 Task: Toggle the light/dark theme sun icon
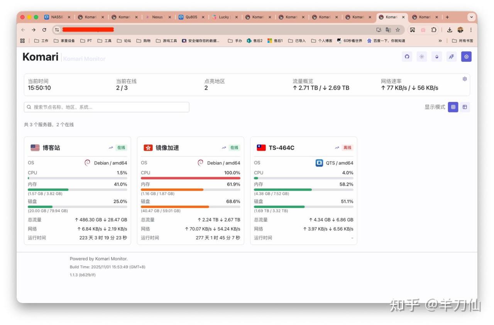tap(422, 57)
